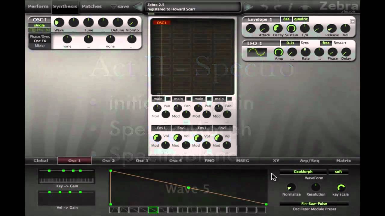This screenshot has width=385, height=216.
Task: Select the Phase/Sync section of OSC 1
Action: click(40, 37)
